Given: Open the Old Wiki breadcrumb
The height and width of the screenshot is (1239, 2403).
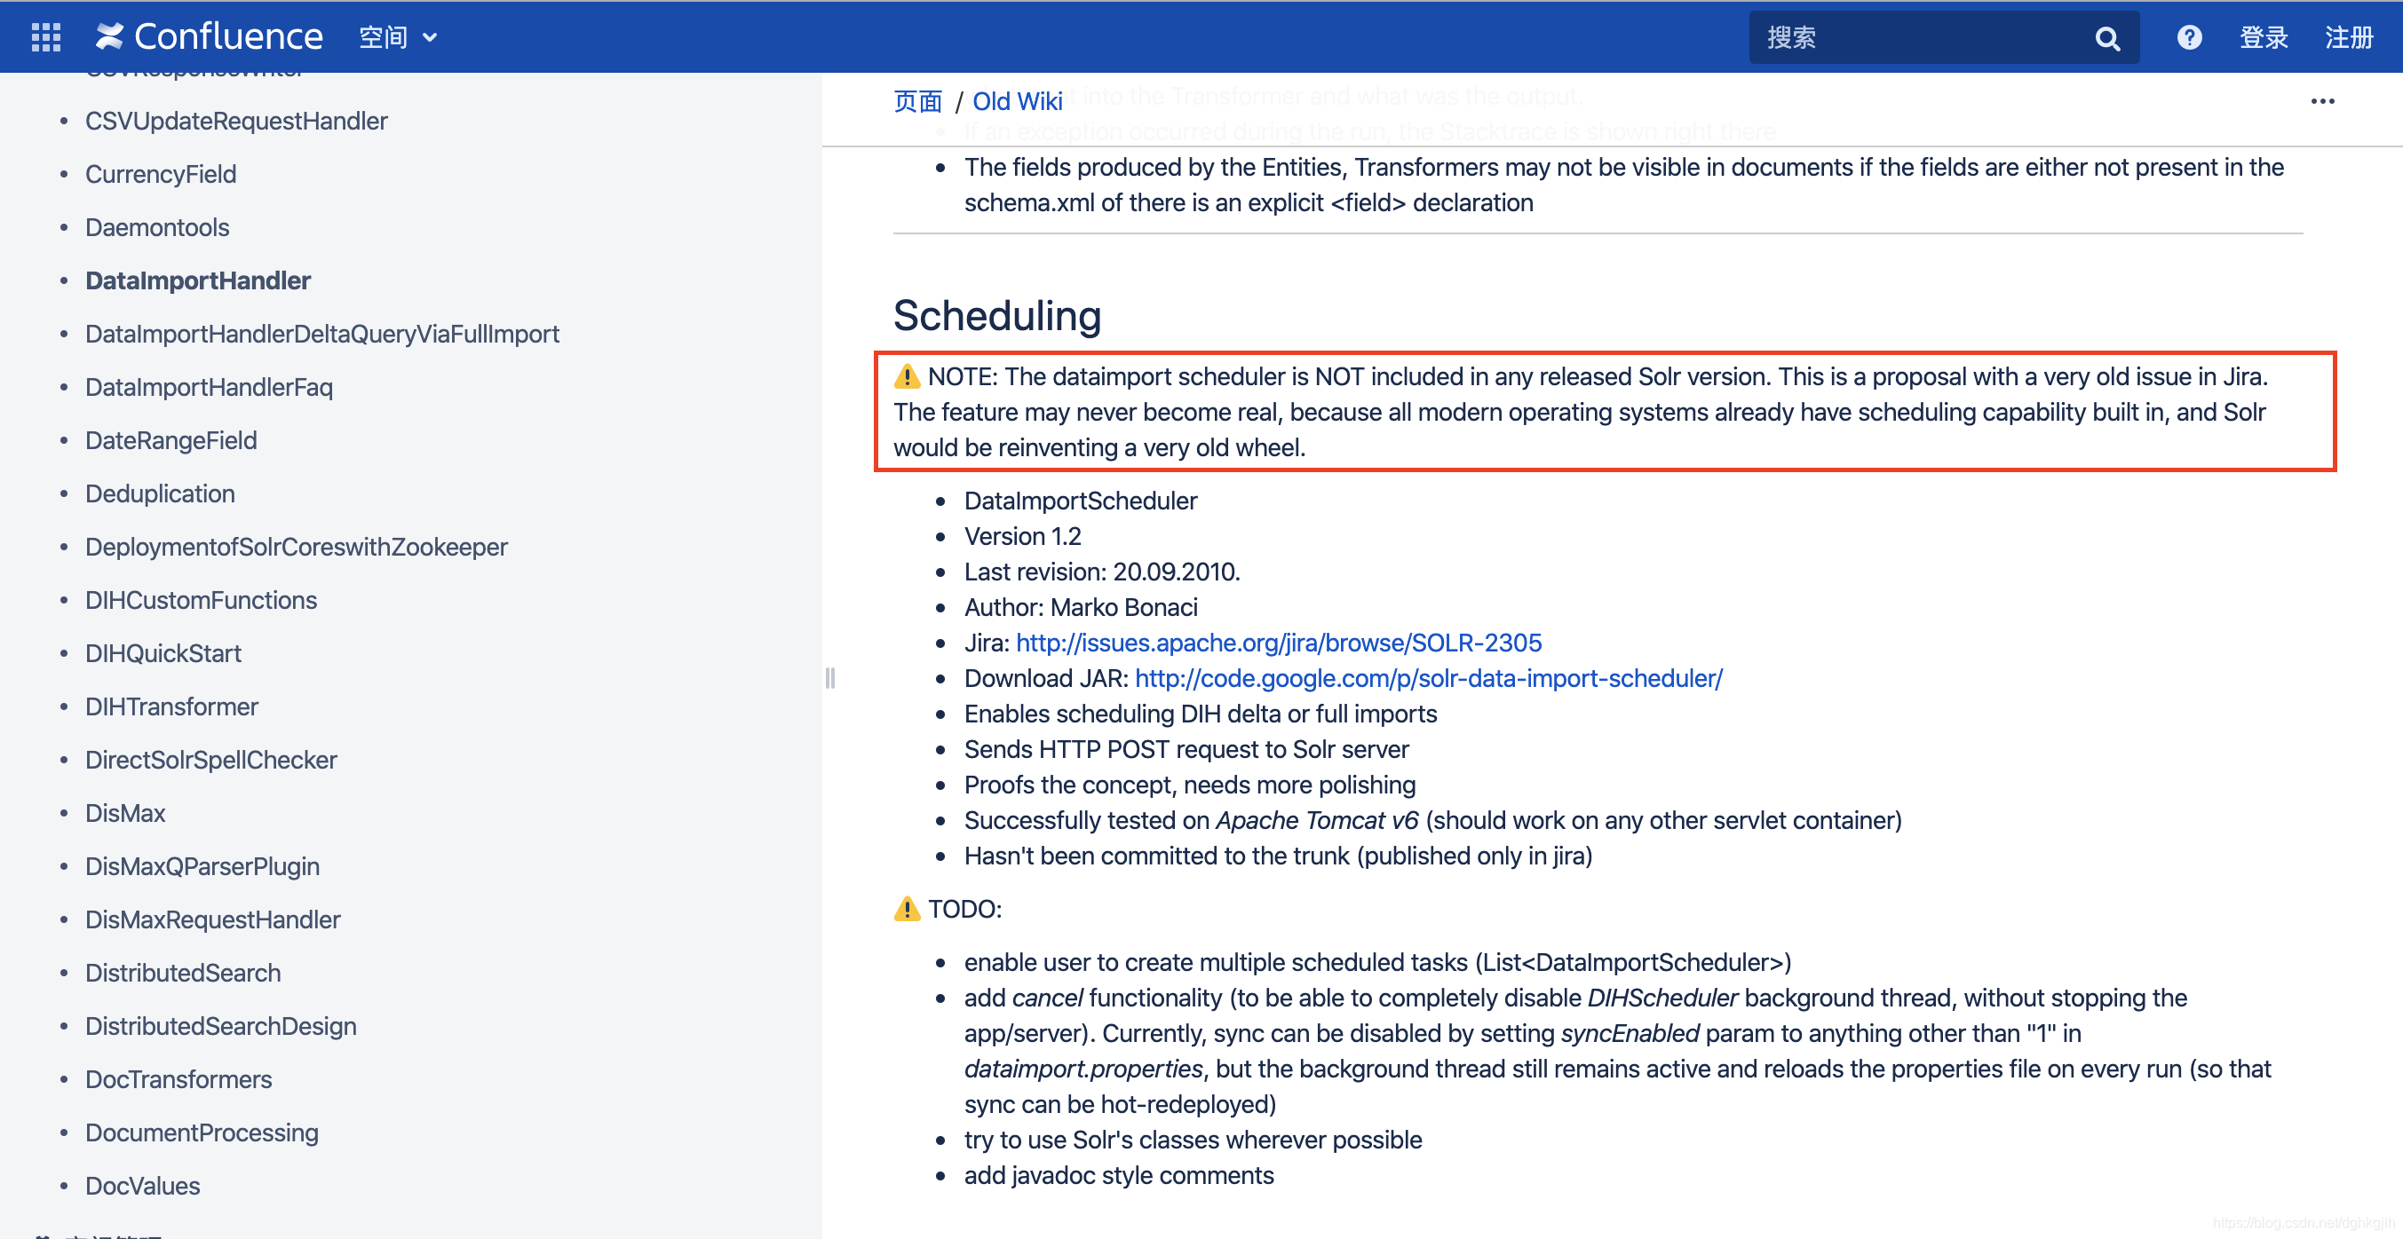Looking at the screenshot, I should 1018,100.
